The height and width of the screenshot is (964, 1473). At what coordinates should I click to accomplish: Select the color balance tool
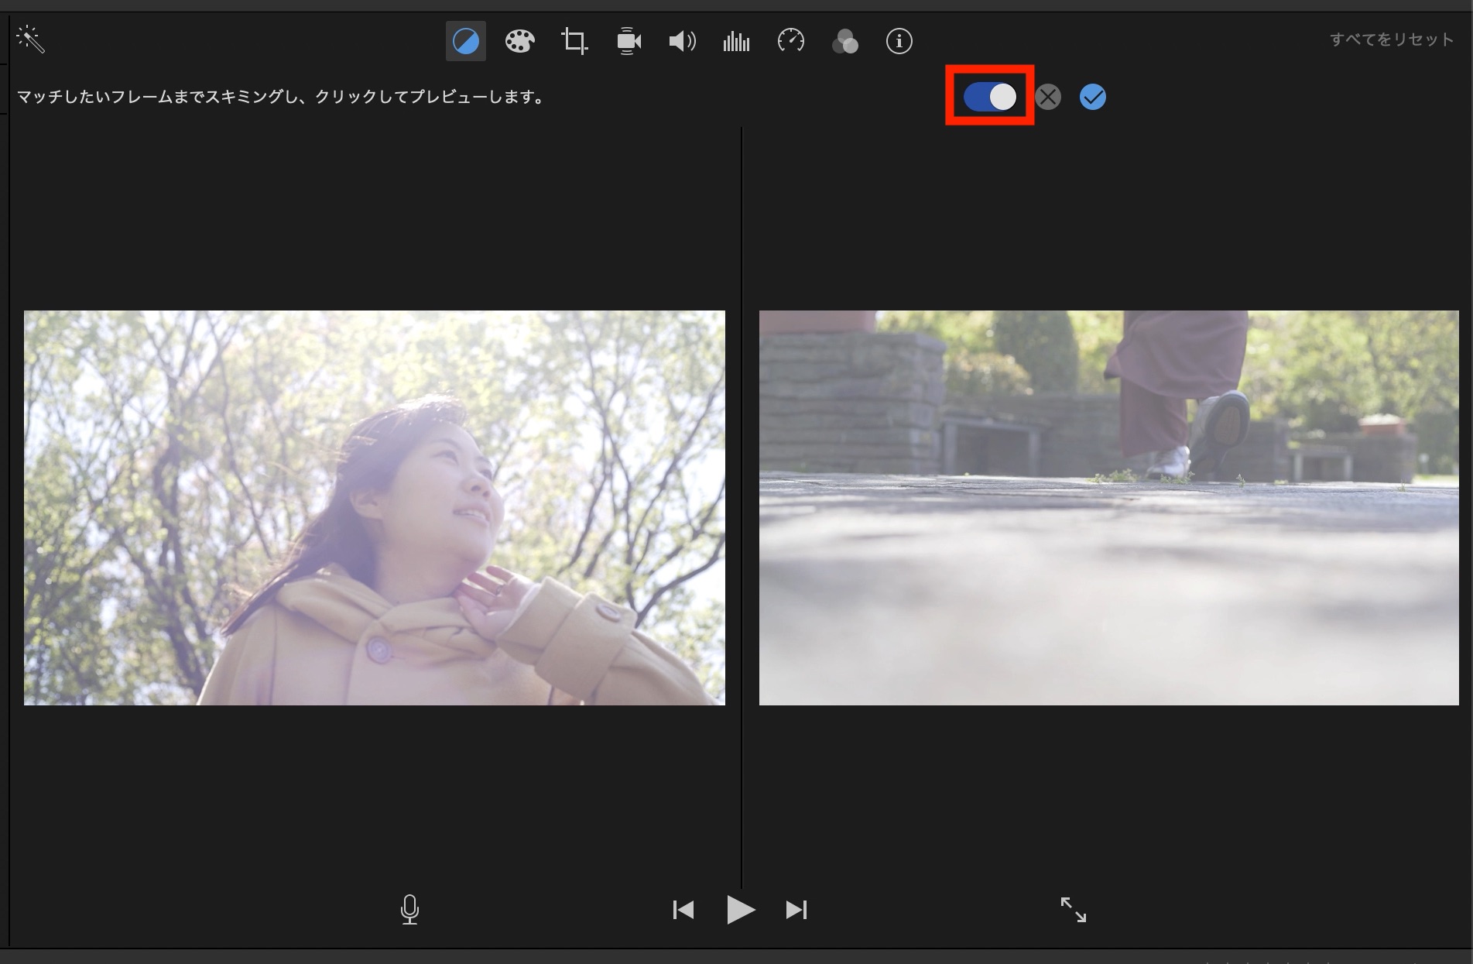[465, 41]
